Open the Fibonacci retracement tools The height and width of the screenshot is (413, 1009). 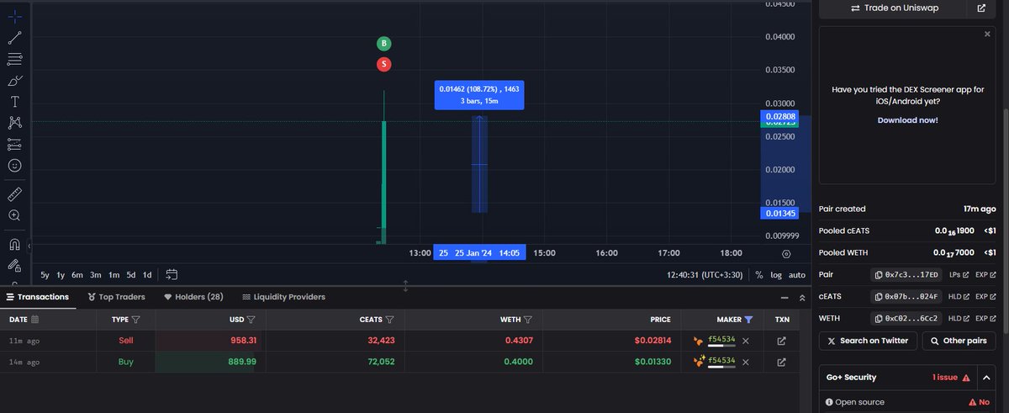click(x=14, y=59)
